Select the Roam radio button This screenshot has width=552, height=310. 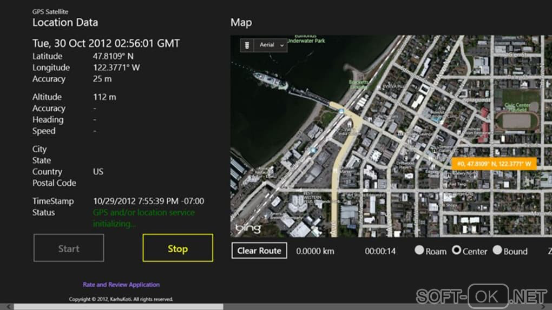pos(419,251)
